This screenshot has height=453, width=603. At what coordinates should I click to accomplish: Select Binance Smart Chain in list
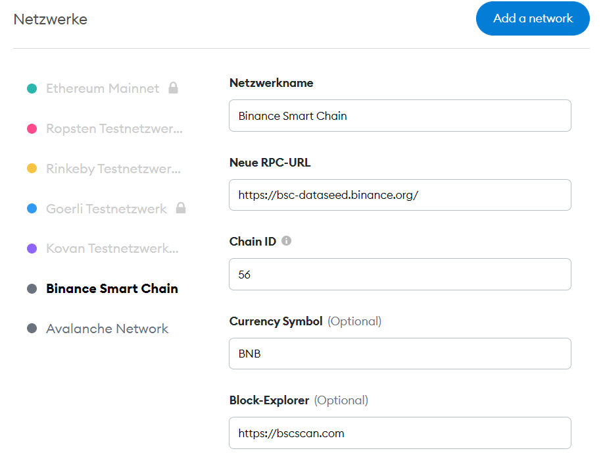(x=112, y=288)
